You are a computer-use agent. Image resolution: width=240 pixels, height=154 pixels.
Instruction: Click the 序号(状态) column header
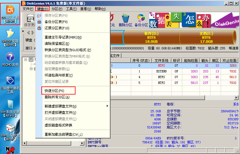[141, 61]
